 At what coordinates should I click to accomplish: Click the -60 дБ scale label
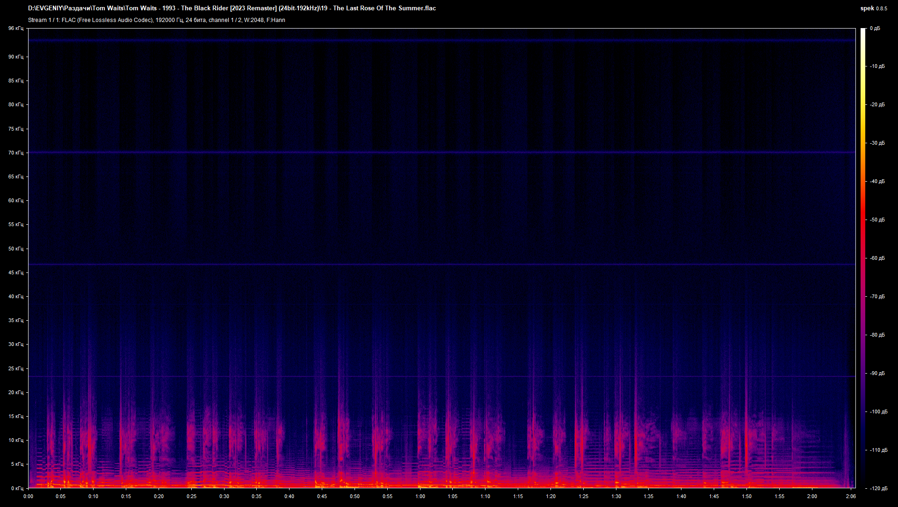tap(877, 258)
